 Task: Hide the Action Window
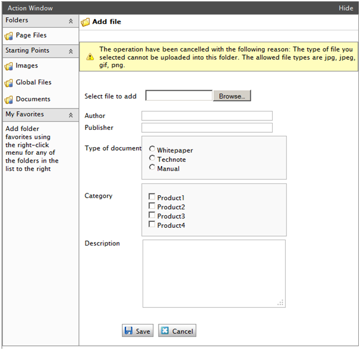click(x=345, y=8)
